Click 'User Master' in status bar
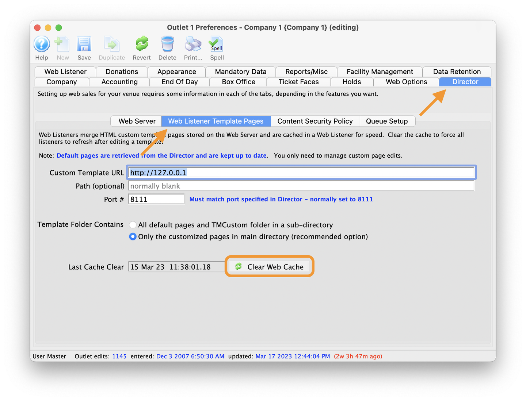This screenshot has height=401, width=526. [49, 356]
